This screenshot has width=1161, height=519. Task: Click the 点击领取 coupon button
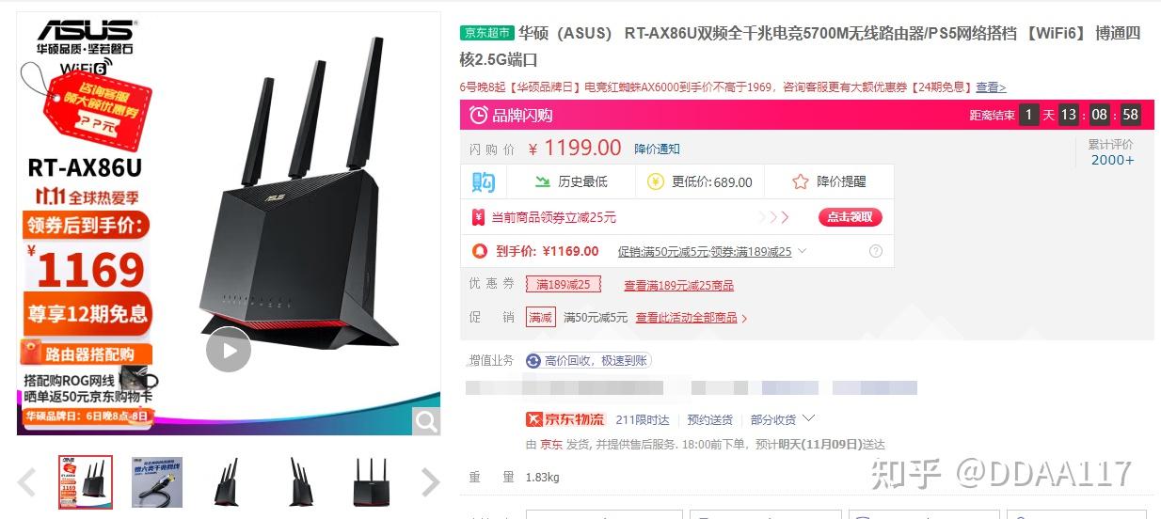point(851,217)
